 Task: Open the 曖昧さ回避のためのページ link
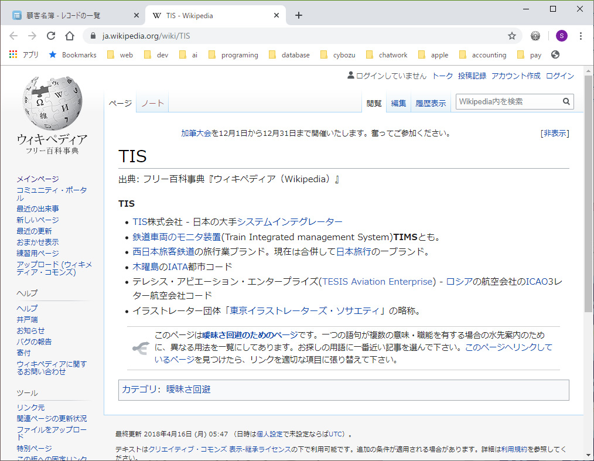click(250, 335)
